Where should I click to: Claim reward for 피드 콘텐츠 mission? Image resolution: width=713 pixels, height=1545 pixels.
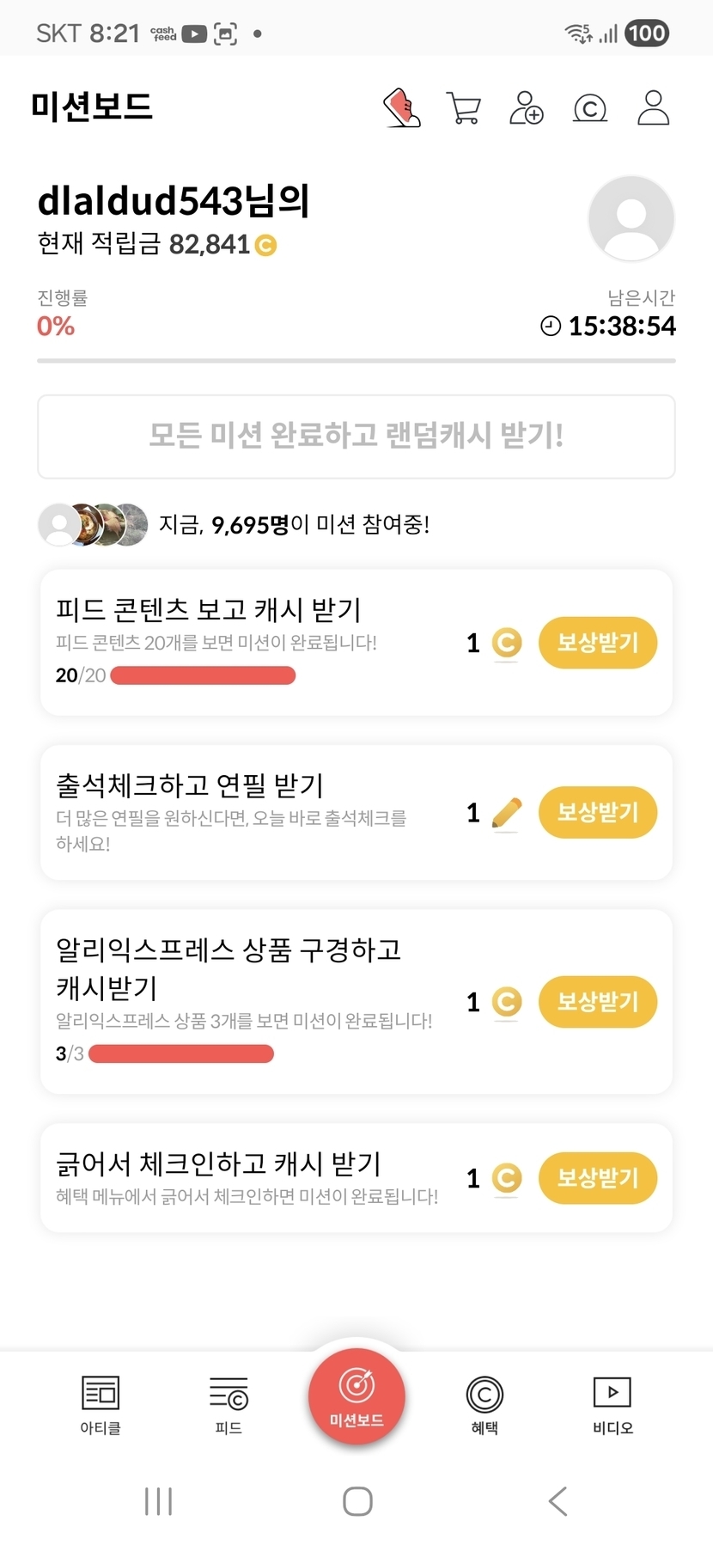point(597,643)
